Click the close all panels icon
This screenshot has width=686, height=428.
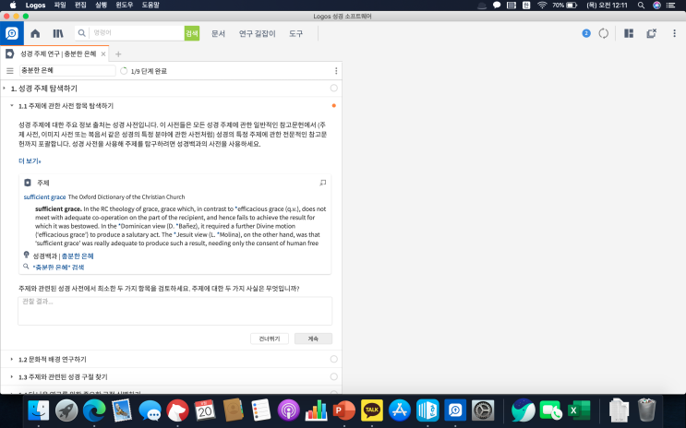tap(652, 33)
